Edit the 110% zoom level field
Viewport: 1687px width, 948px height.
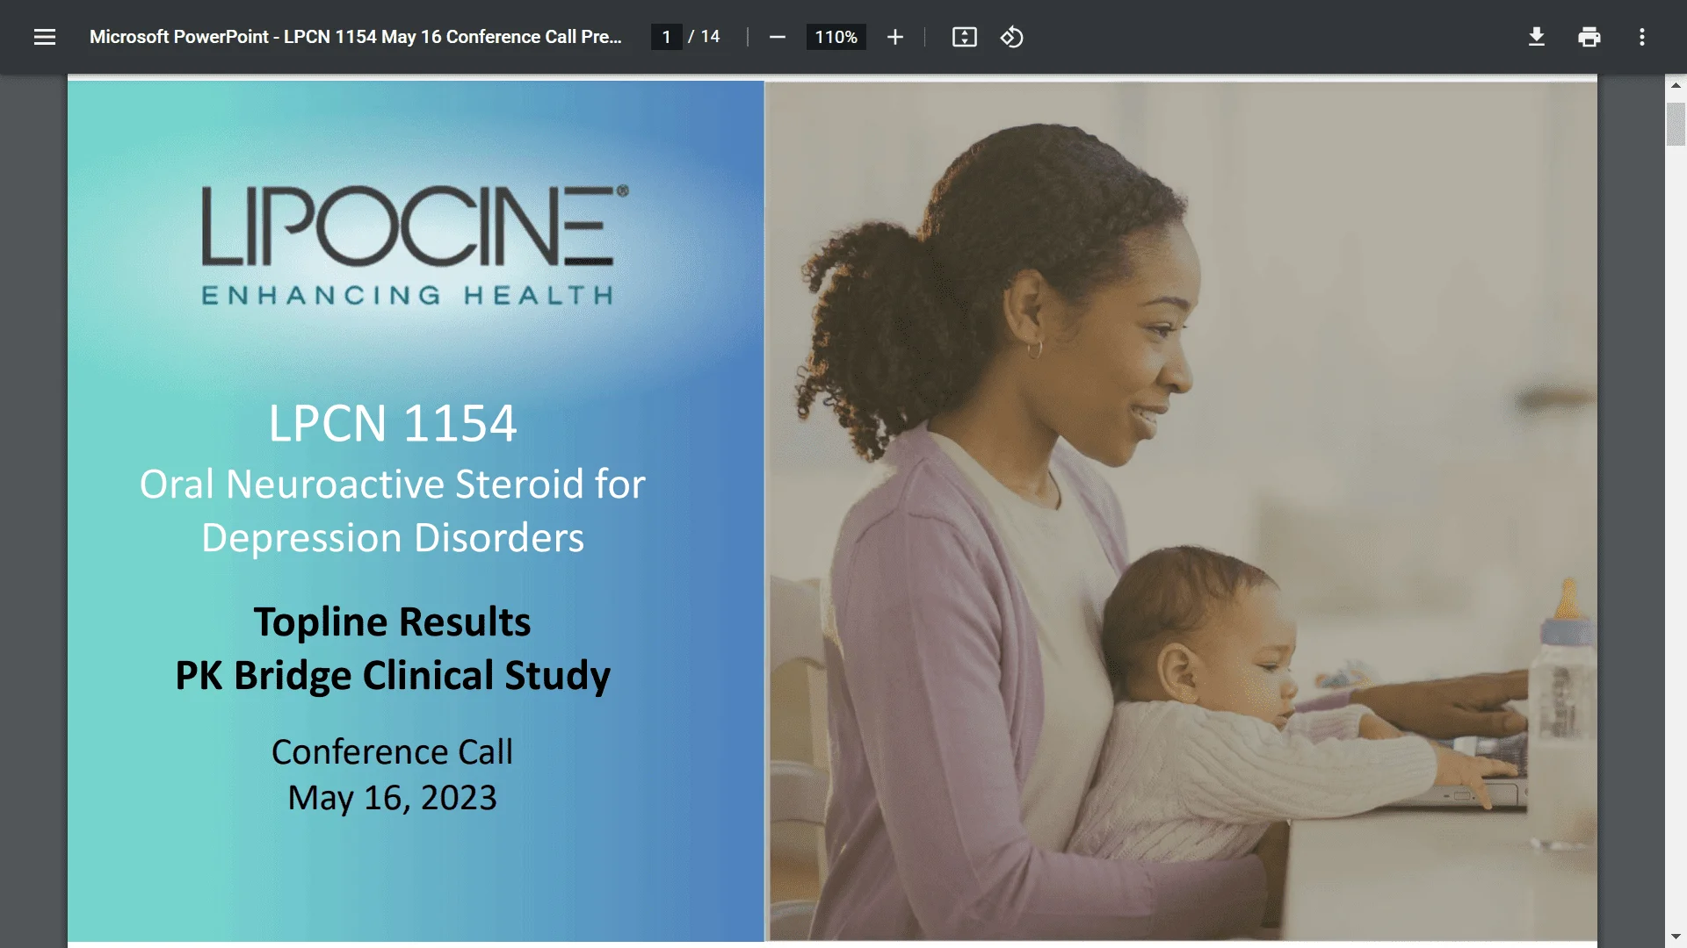coord(836,37)
